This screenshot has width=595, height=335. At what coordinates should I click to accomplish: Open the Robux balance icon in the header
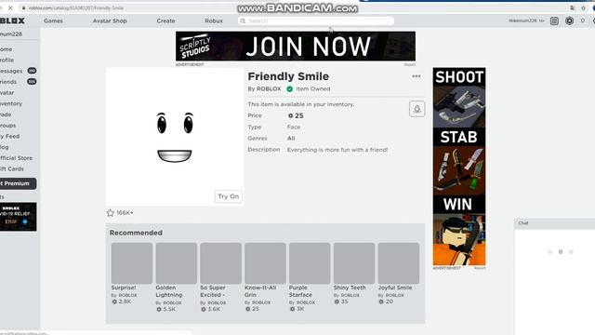tap(569, 20)
